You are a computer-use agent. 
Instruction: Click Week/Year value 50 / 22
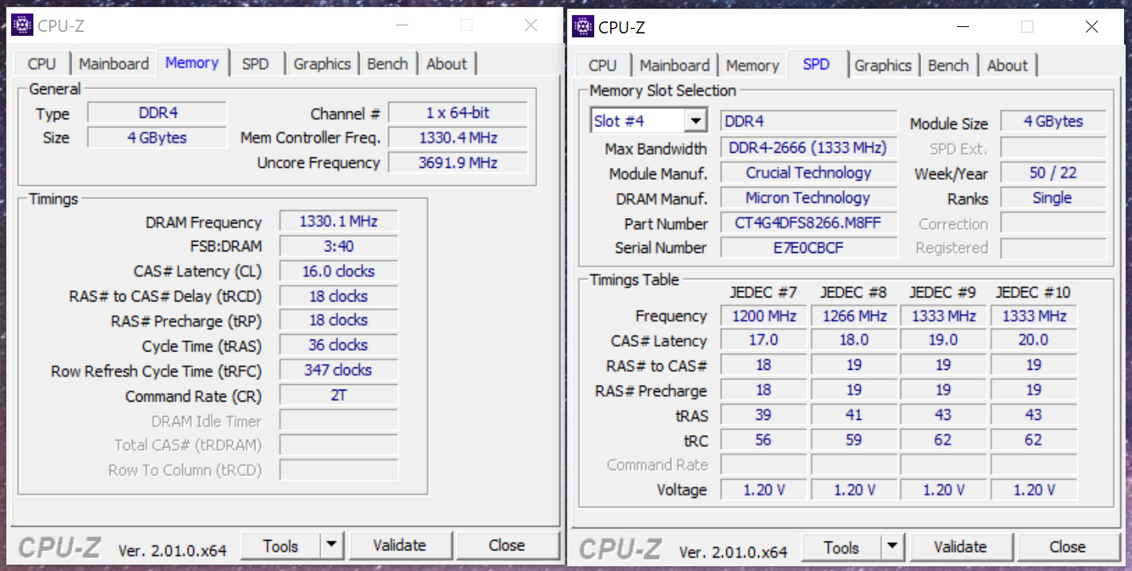[1052, 173]
